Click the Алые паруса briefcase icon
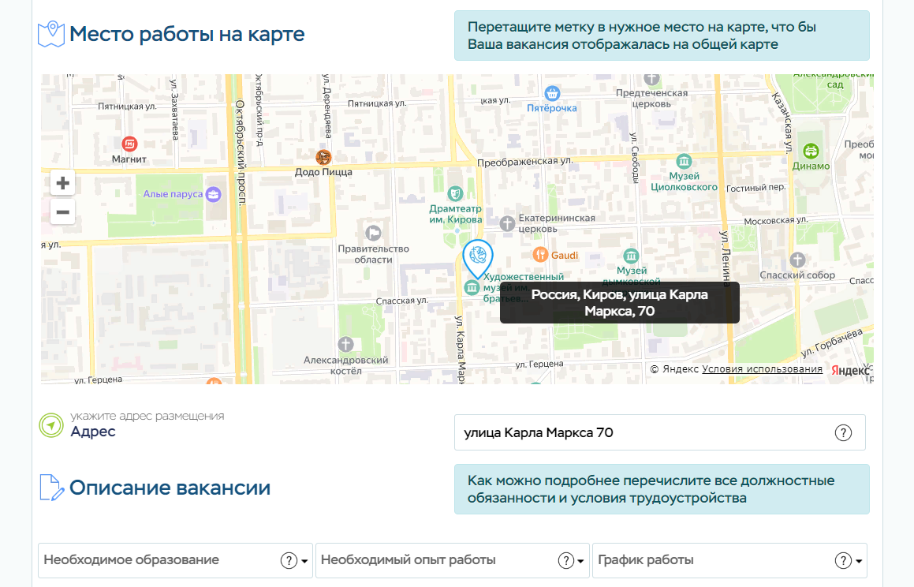This screenshot has height=587, width=914. pyautogui.click(x=213, y=194)
